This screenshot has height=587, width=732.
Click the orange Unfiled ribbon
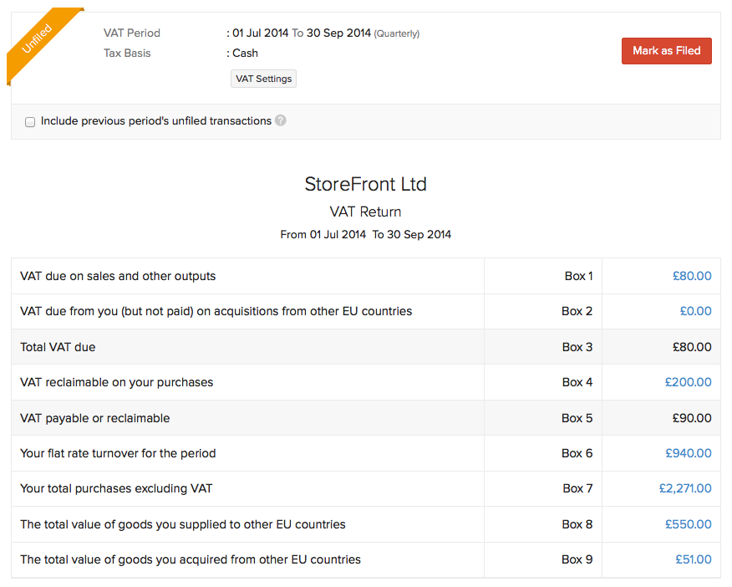coord(38,40)
